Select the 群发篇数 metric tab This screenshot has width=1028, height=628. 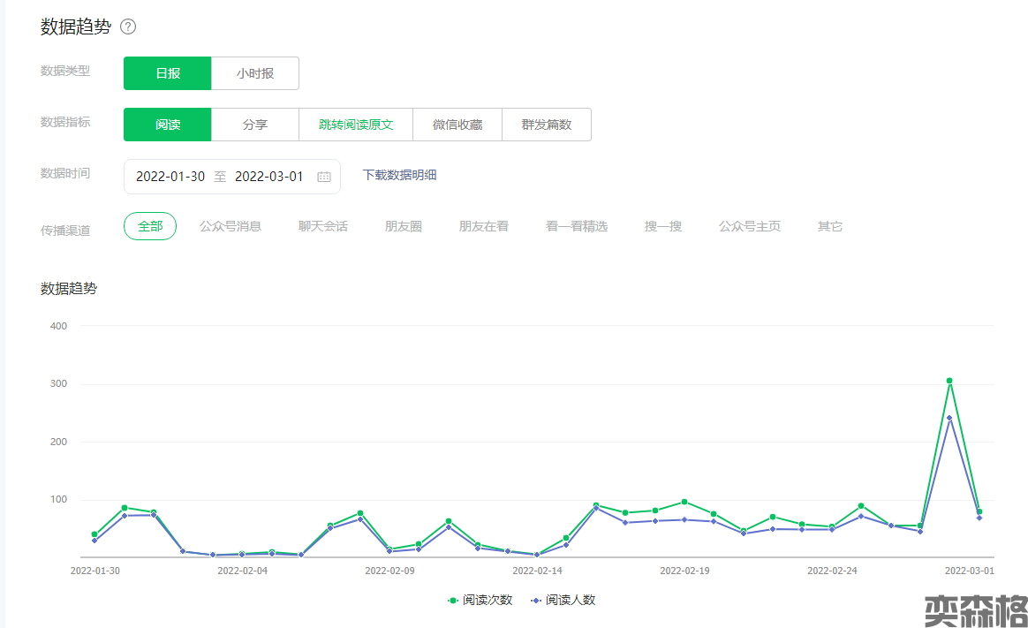tap(547, 125)
